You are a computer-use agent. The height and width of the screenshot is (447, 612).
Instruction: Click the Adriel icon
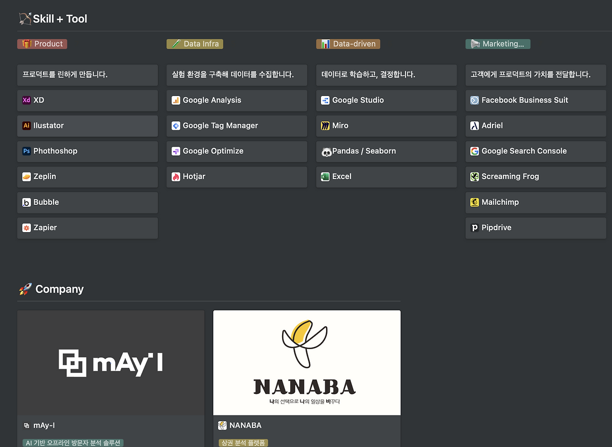click(x=475, y=126)
